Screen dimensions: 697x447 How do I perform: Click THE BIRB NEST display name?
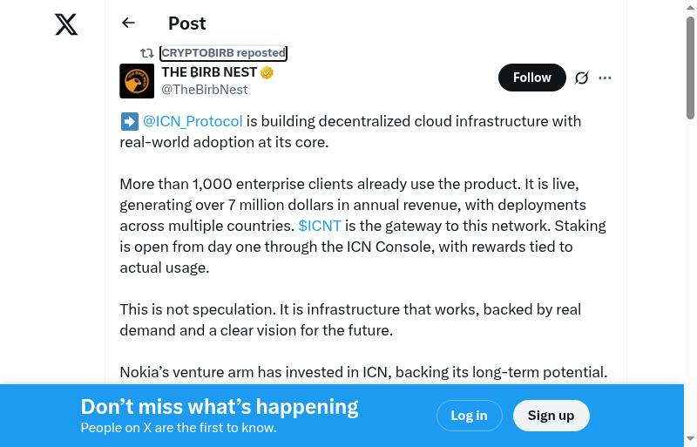(209, 72)
